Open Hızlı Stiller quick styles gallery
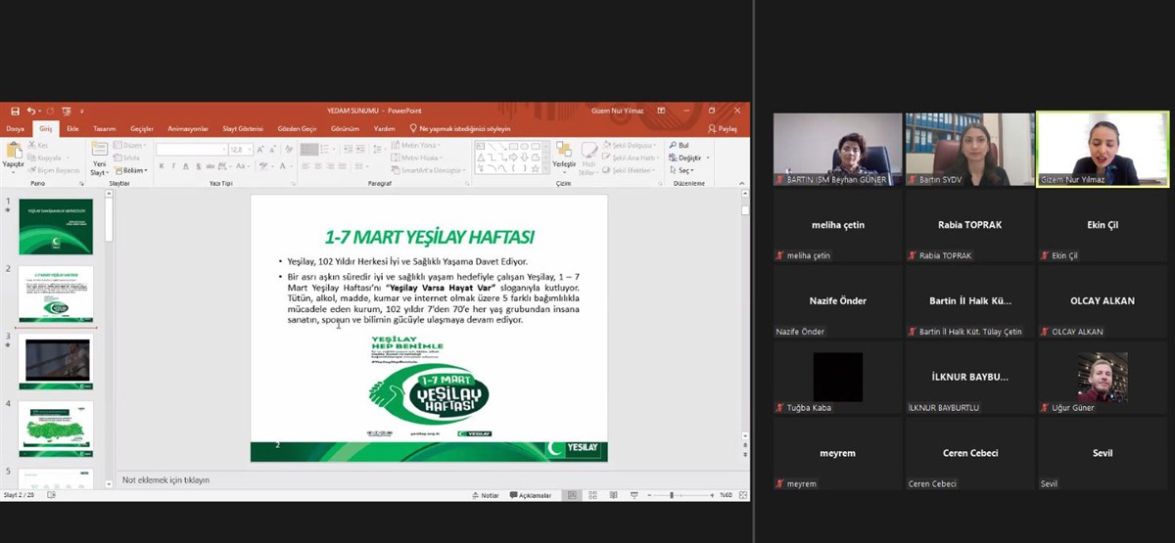This screenshot has width=1175, height=543. (588, 158)
